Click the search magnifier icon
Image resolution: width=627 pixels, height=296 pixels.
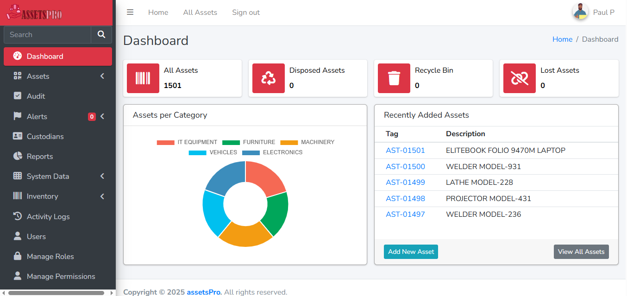[101, 34]
